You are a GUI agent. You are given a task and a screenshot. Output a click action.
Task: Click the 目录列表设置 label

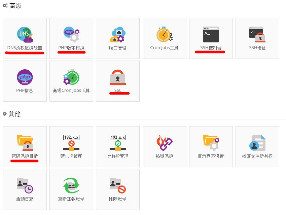tap(211, 156)
